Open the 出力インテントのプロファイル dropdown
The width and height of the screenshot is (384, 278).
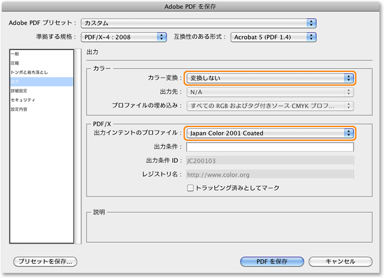pos(269,133)
